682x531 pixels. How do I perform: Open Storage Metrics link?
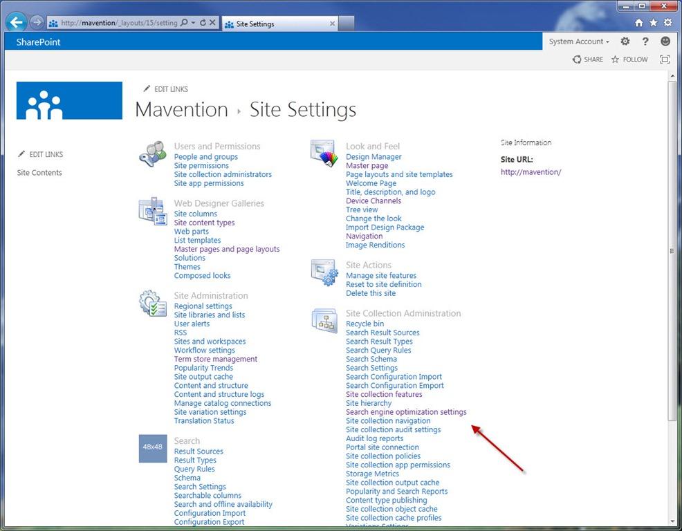coord(372,474)
